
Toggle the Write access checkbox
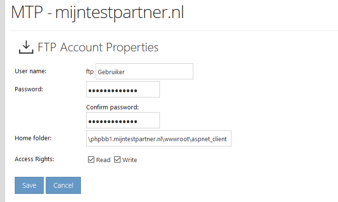[x=117, y=160]
